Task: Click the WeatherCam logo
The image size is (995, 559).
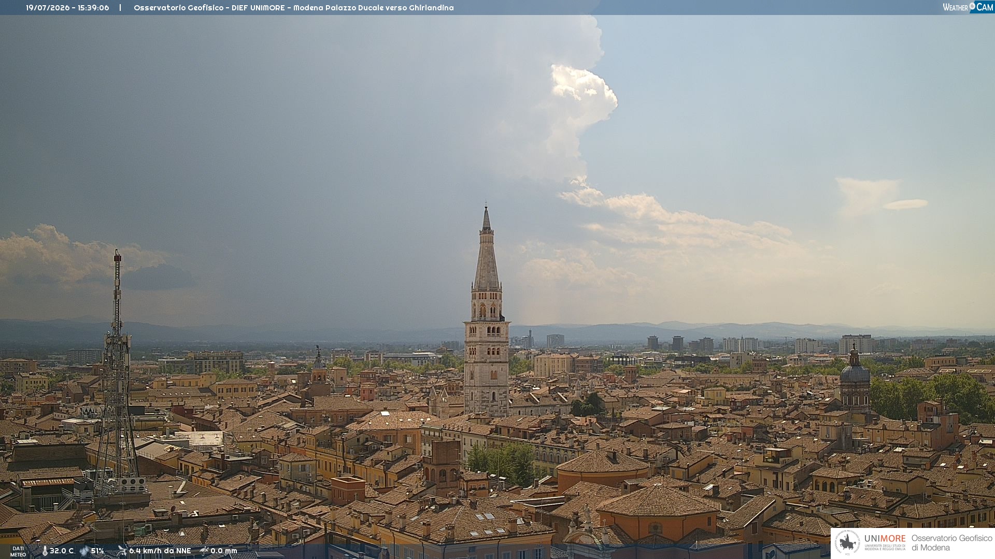Action: [968, 7]
